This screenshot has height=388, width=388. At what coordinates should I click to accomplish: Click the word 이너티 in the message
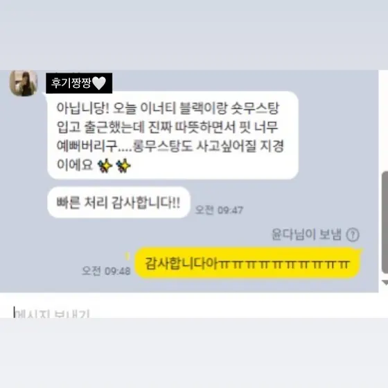click(x=158, y=108)
